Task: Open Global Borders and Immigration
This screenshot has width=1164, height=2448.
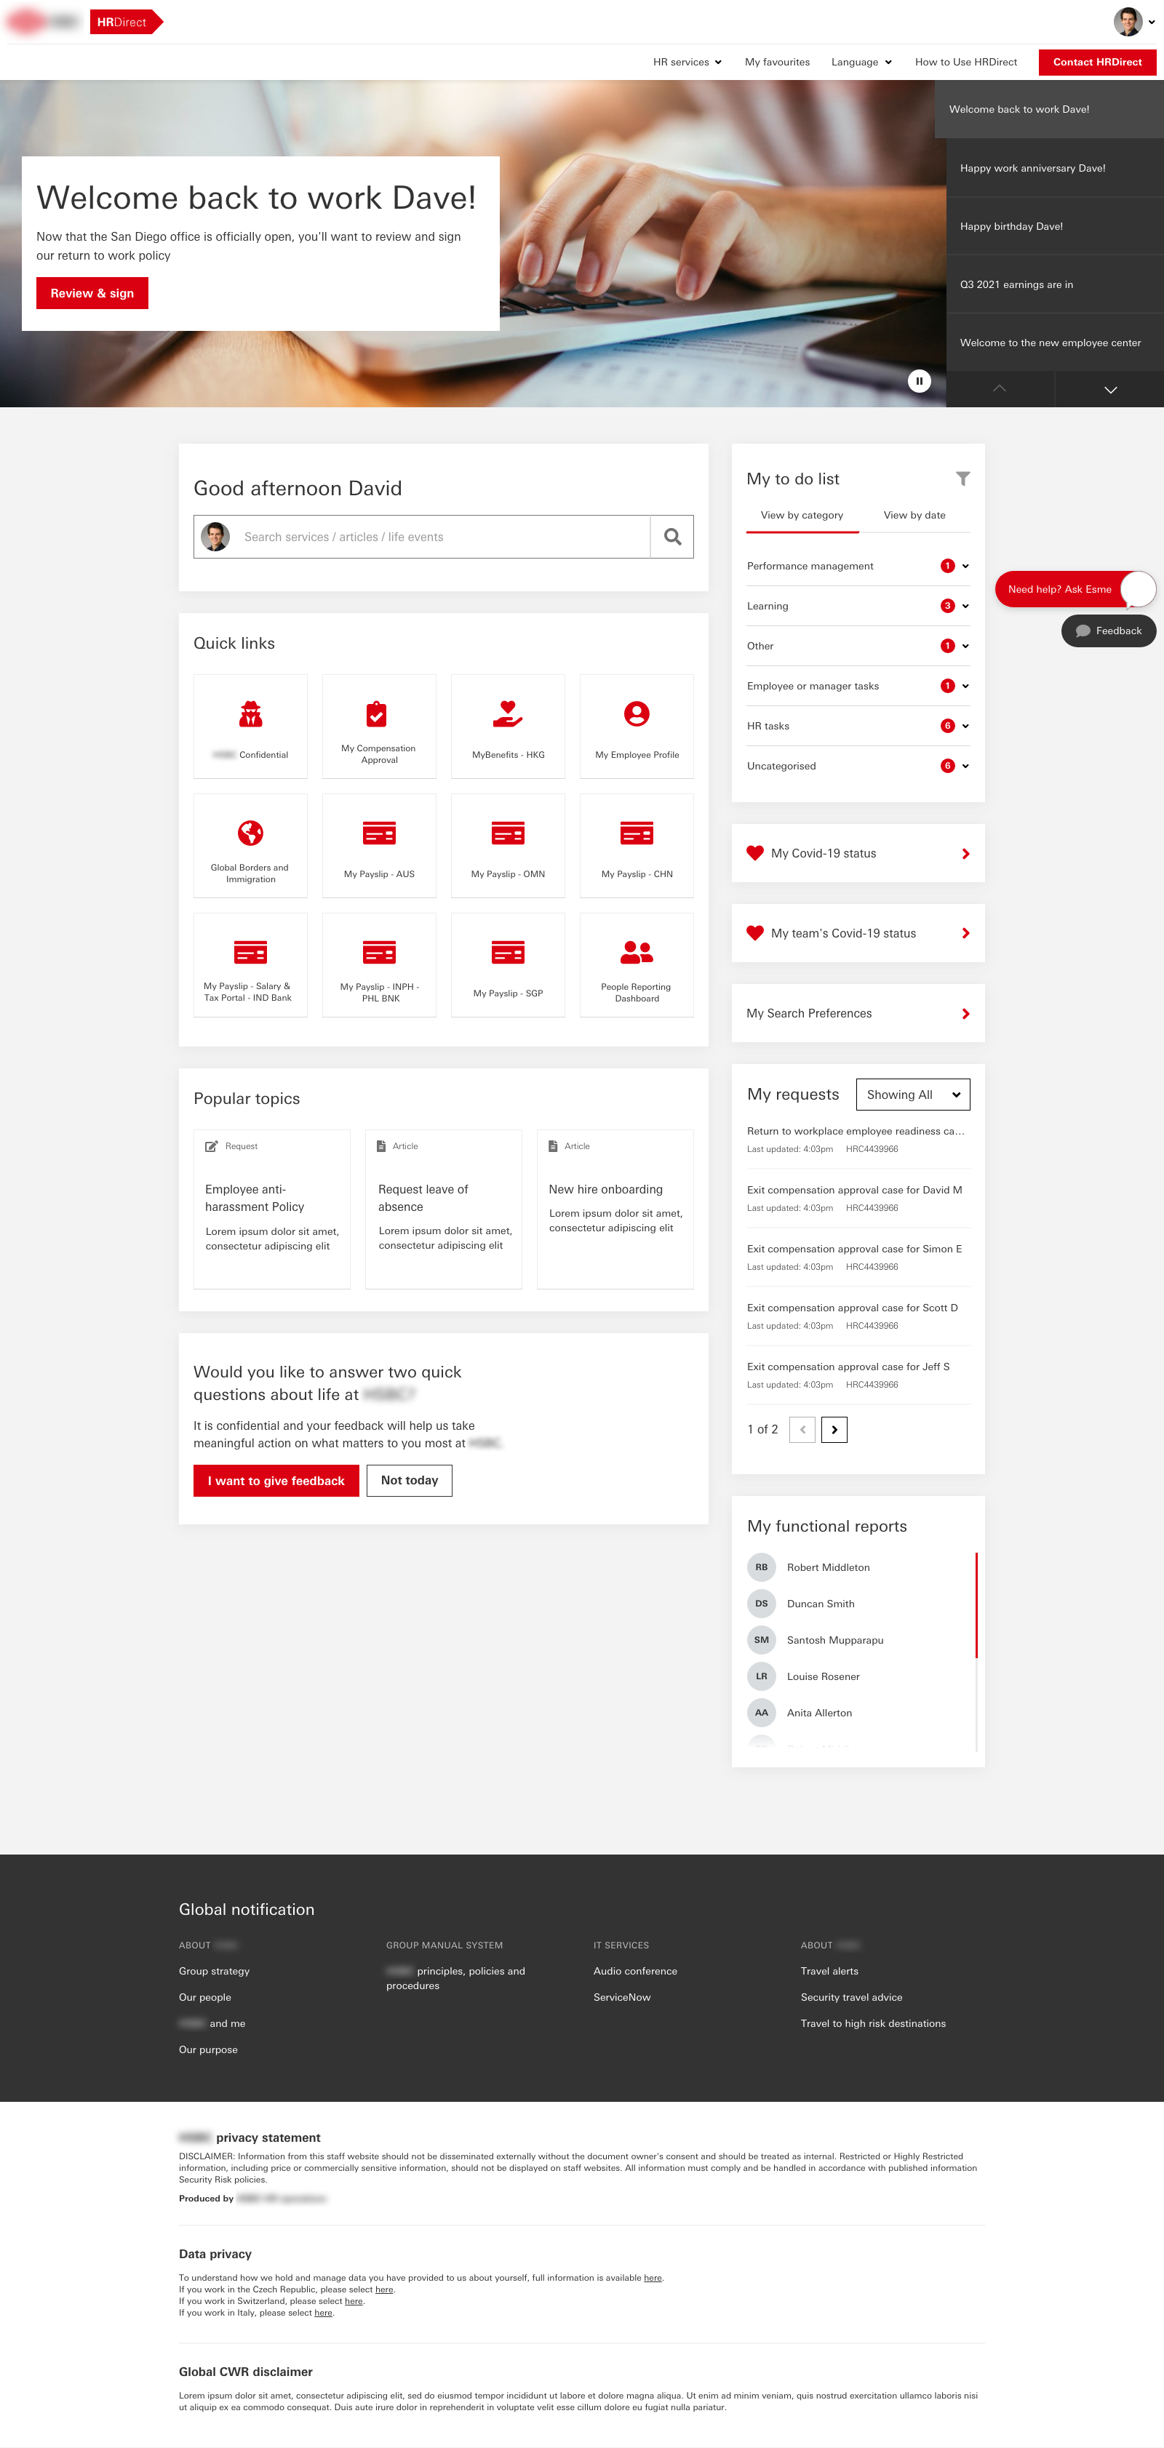Action: (x=250, y=845)
